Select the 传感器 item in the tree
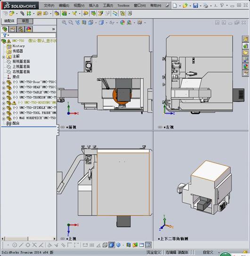 click(17, 51)
